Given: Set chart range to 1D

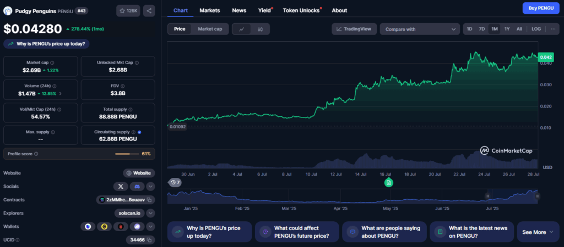Looking at the screenshot, I should pyautogui.click(x=469, y=29).
